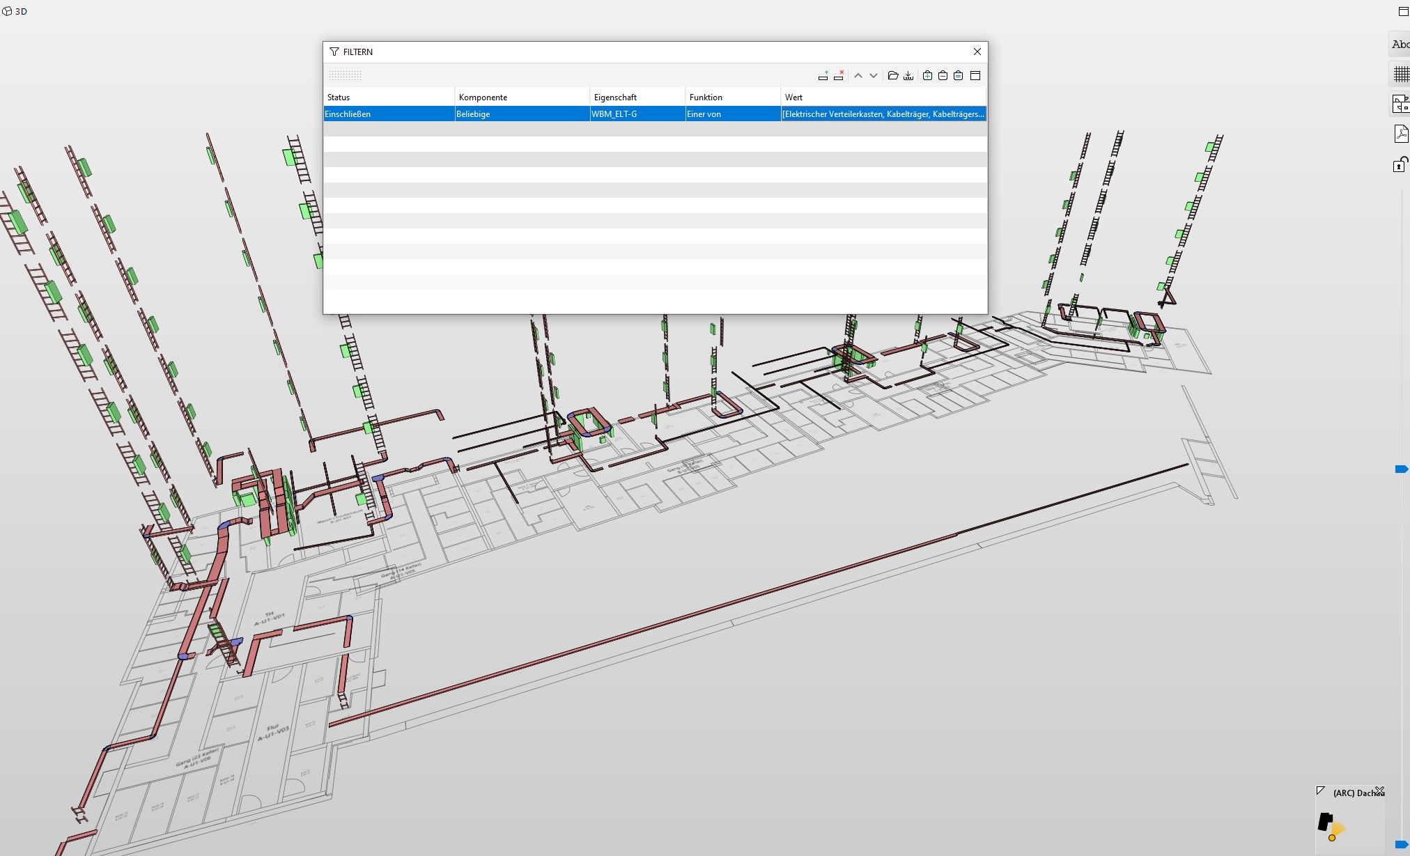Image resolution: width=1410 pixels, height=856 pixels.
Task: Click the triangle corner of (ARC) Dach widget
Action: click(1320, 791)
